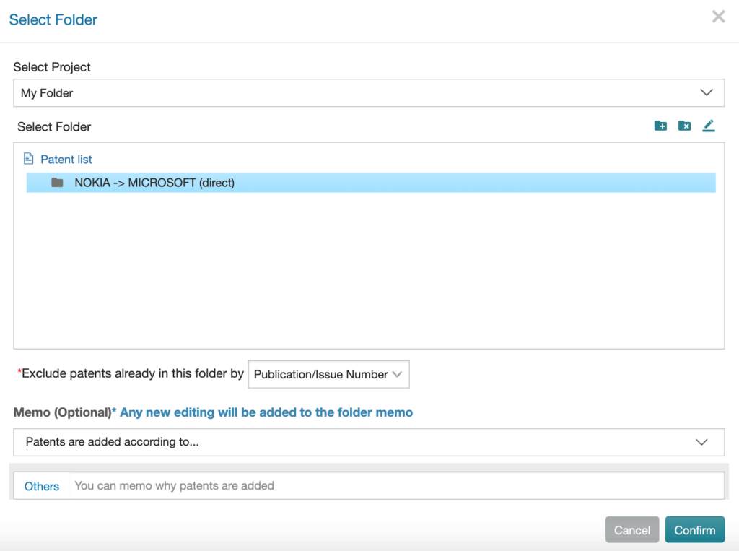Click the rename folder pencil icon
739x551 pixels.
709,126
